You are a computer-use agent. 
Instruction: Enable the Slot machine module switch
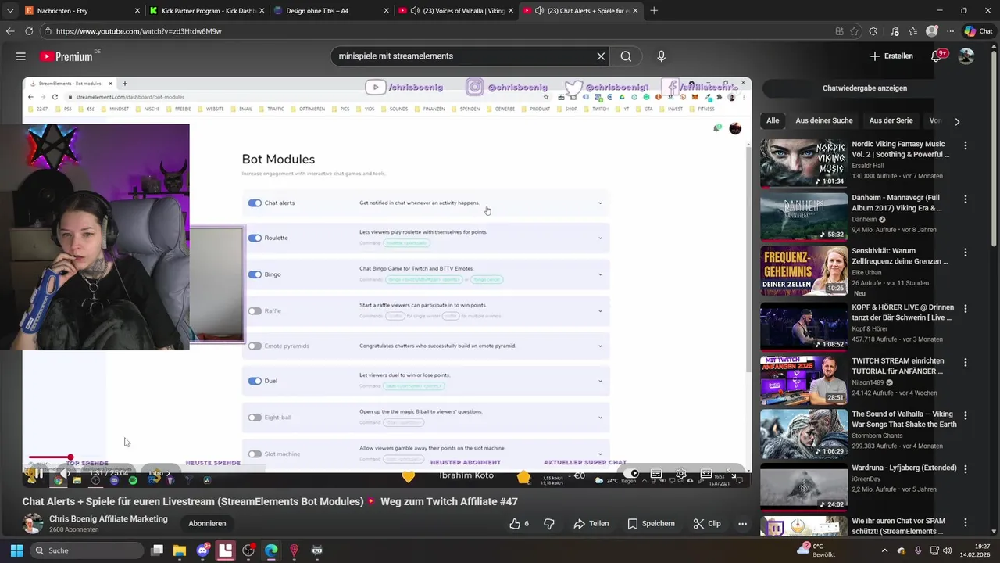255,454
